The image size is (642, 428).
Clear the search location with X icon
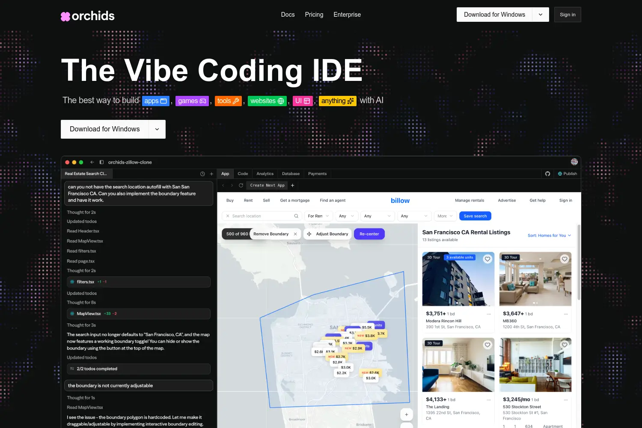tap(228, 216)
